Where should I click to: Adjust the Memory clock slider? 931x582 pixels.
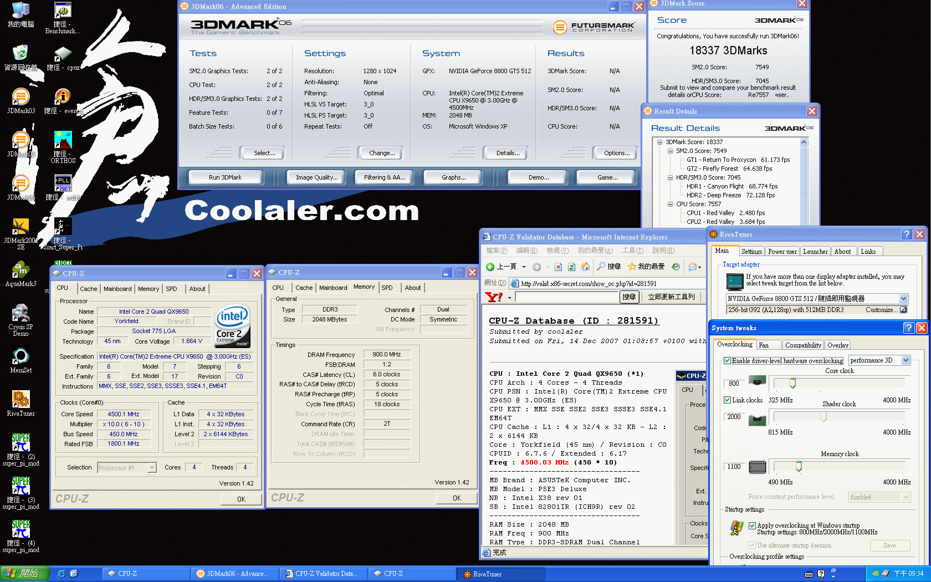[799, 466]
